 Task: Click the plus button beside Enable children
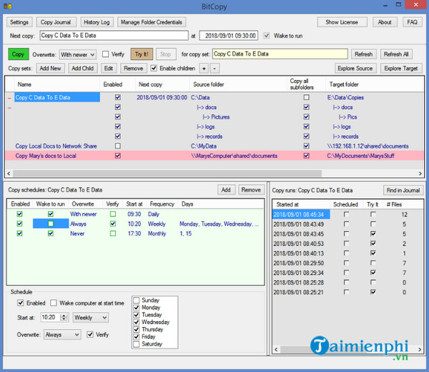click(203, 69)
